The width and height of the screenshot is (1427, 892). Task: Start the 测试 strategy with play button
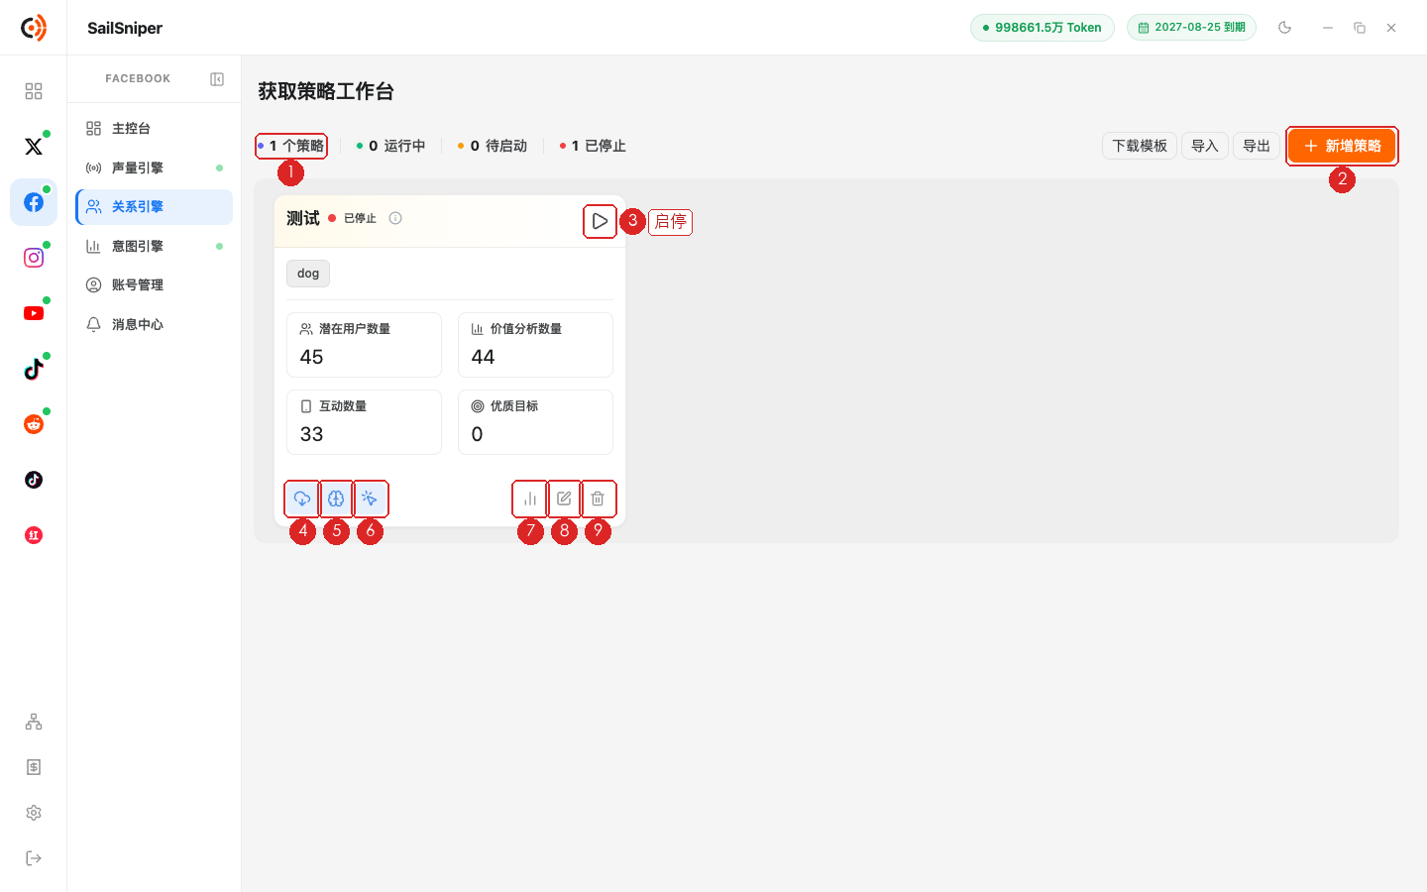(600, 221)
